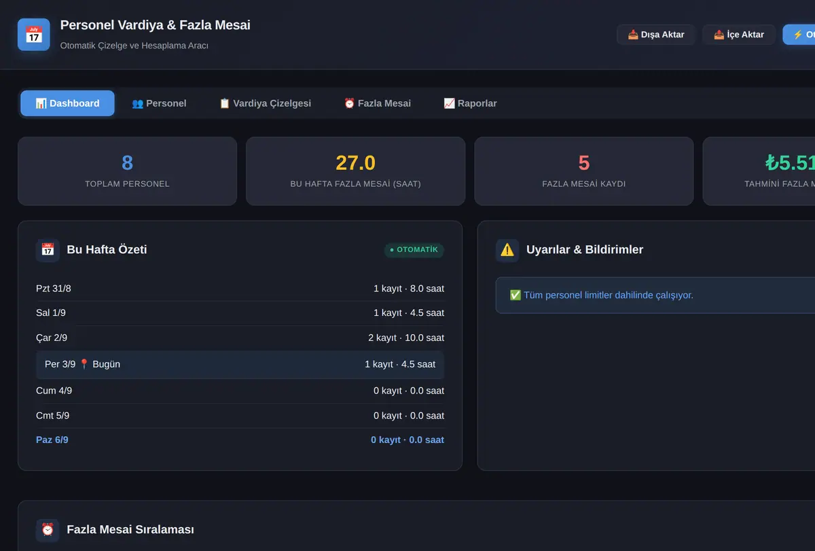
Task: Click the Dışa Aktar button
Action: pos(656,35)
